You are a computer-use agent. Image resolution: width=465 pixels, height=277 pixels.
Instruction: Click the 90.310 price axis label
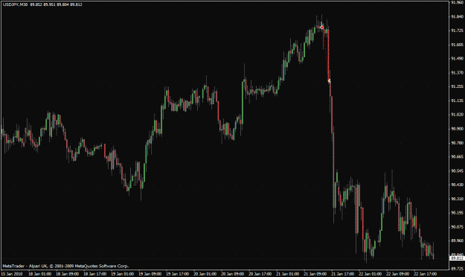(457, 199)
